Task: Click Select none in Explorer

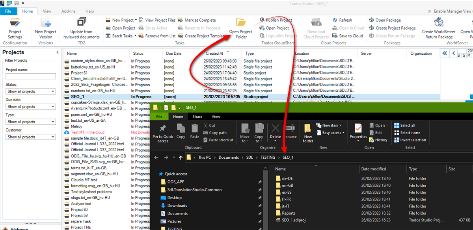Action: click(x=407, y=133)
